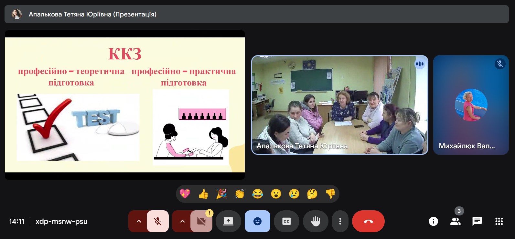
Task: Send a thumbs up reaction
Action: 203,194
